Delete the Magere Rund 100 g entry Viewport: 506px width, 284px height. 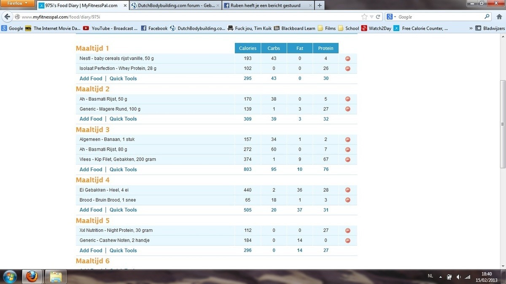coord(348,109)
